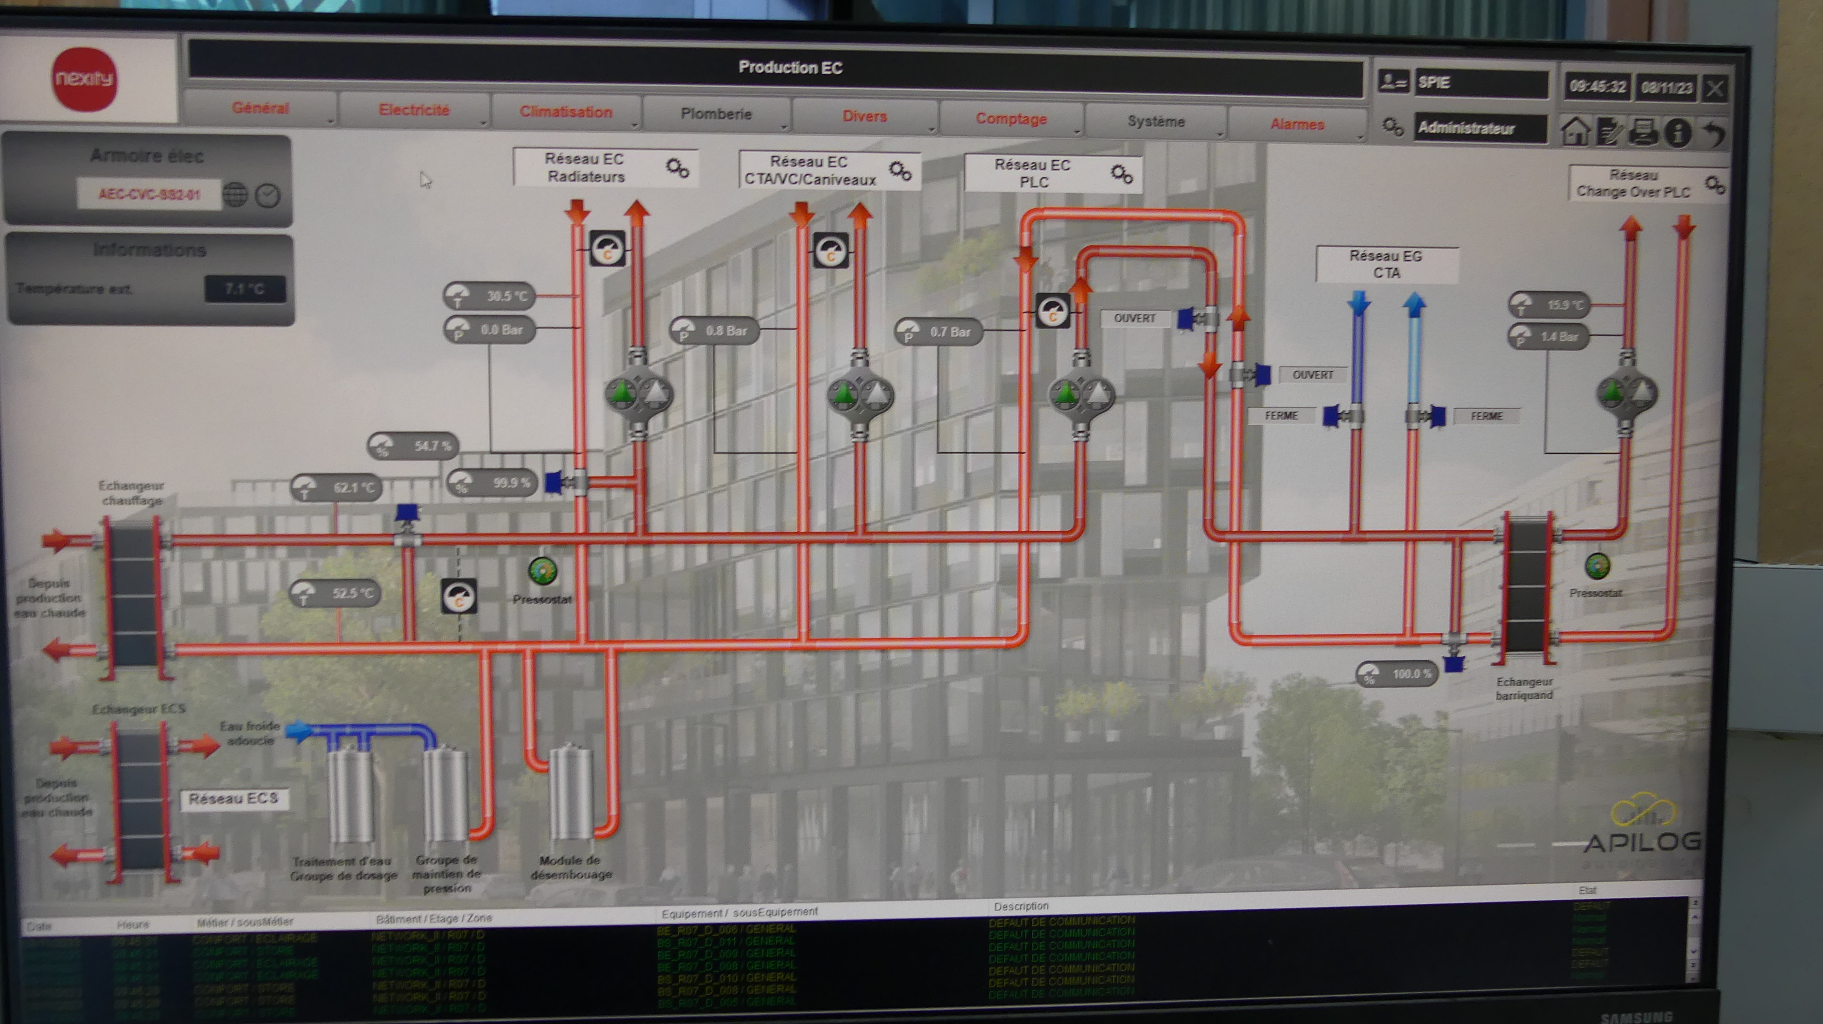Viewport: 1823px width, 1024px height.
Task: Click the printer icon
Action: [1643, 132]
